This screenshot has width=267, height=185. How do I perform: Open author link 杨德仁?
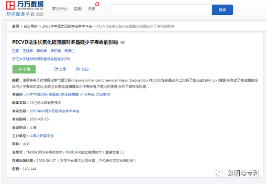coord(69,51)
